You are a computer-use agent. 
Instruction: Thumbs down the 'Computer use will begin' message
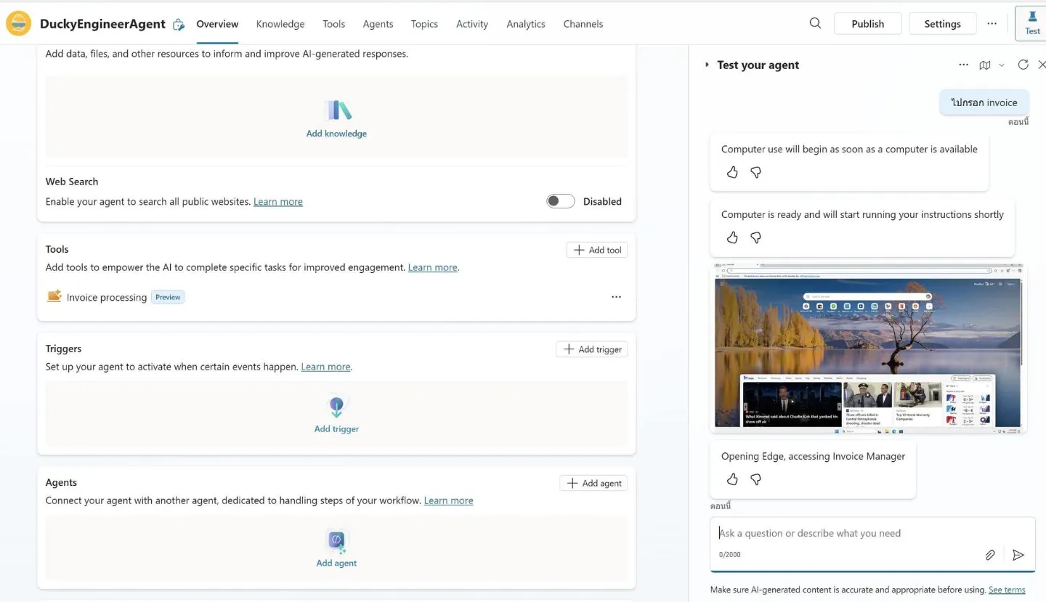click(755, 172)
